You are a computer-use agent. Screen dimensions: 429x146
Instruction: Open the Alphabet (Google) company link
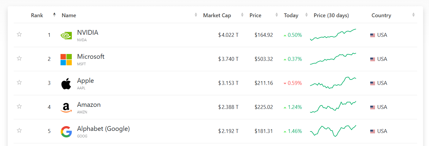[x=103, y=129]
